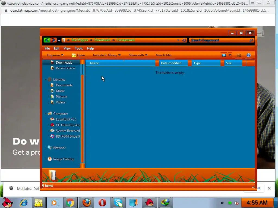278x208 pixels.
Task: Click the muted volume tray icon
Action: (236, 203)
